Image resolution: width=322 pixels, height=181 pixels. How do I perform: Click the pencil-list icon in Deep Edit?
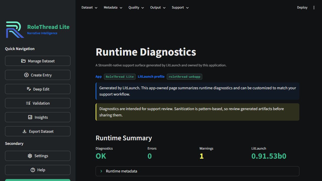click(x=29, y=89)
